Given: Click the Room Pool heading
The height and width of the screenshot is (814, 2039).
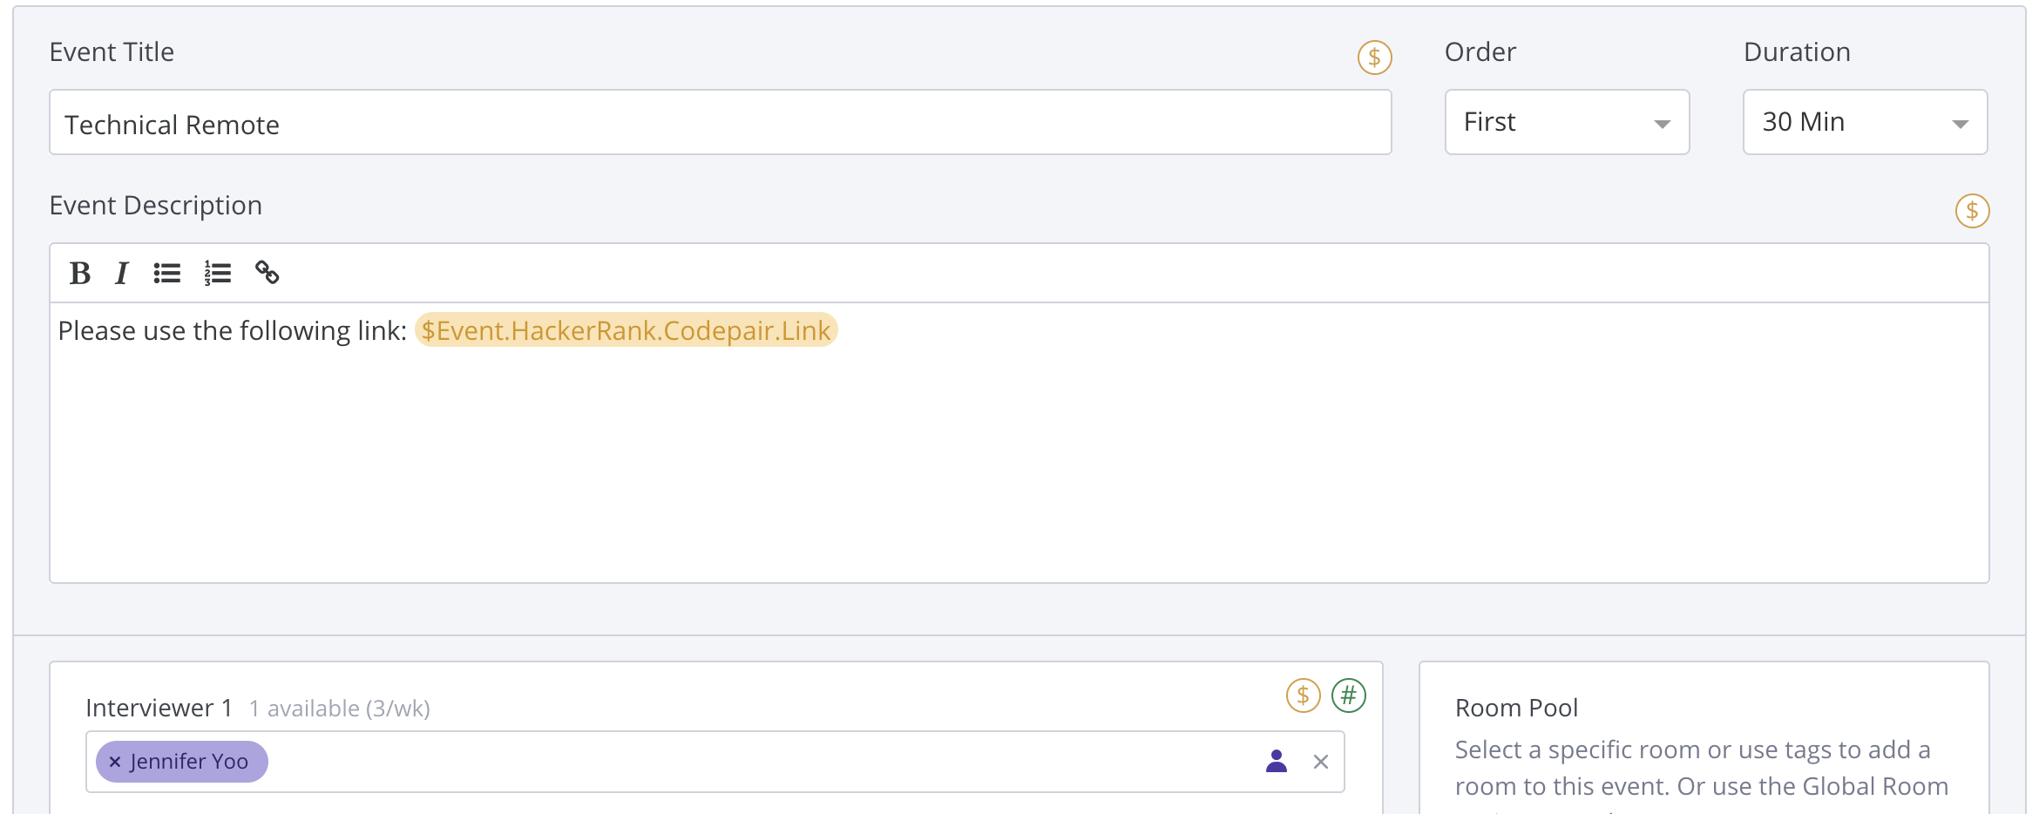Looking at the screenshot, I should click(1516, 708).
